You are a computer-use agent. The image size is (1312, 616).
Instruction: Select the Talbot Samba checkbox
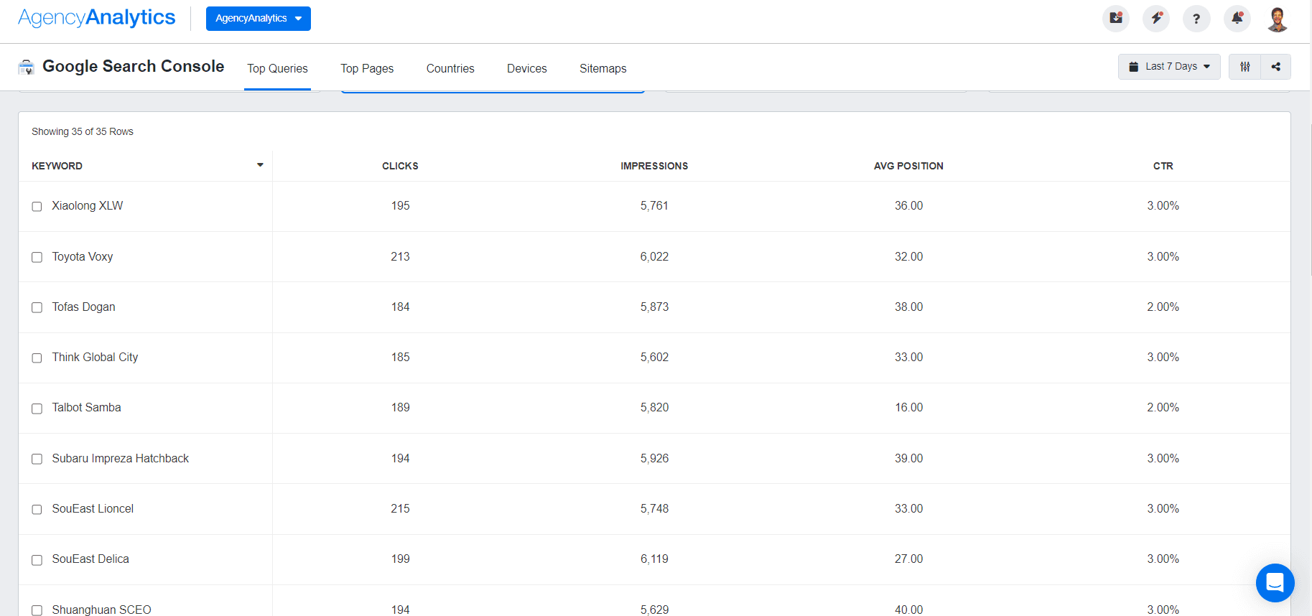click(x=37, y=409)
